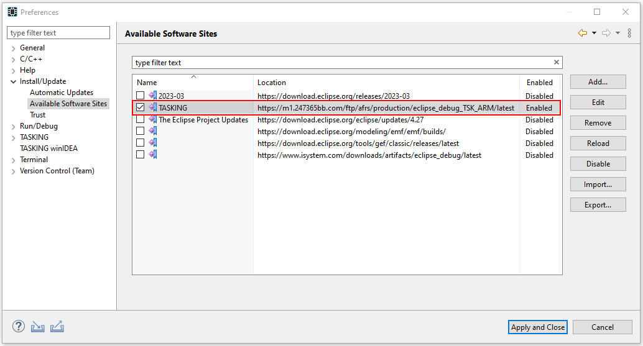Screen dimensions: 643x346
Task: Select the eclipse/updates/4.27 location URL
Action: tap(340, 119)
